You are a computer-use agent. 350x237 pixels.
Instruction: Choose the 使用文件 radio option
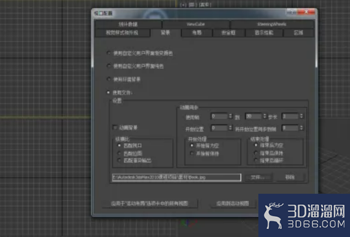(x=109, y=92)
